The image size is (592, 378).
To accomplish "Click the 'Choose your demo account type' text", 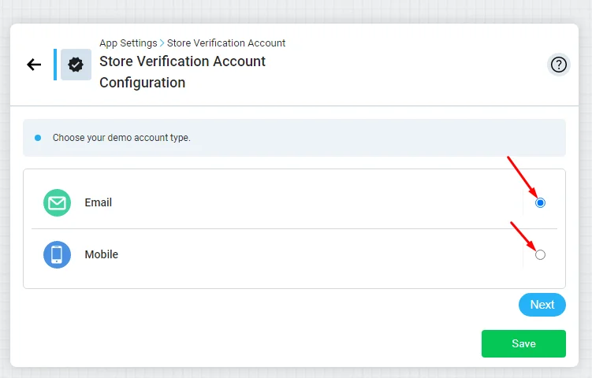I will tap(121, 138).
